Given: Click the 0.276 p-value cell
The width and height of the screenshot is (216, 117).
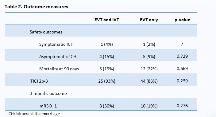Looking at the screenshot, I should tap(182, 106).
